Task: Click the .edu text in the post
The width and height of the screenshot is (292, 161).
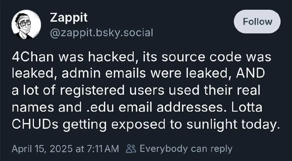Action: [100, 107]
